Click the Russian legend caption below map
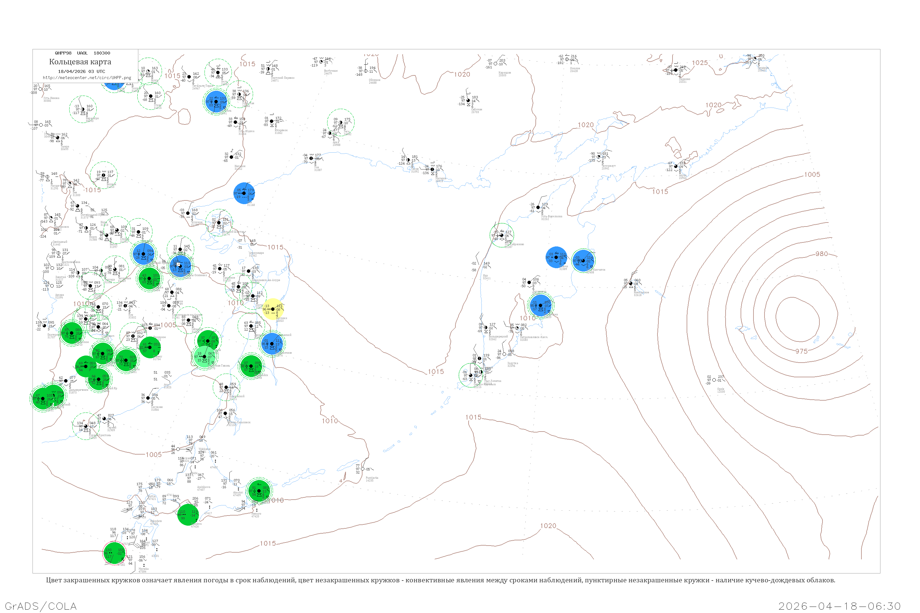This screenshot has height=613, width=920. coord(440,580)
